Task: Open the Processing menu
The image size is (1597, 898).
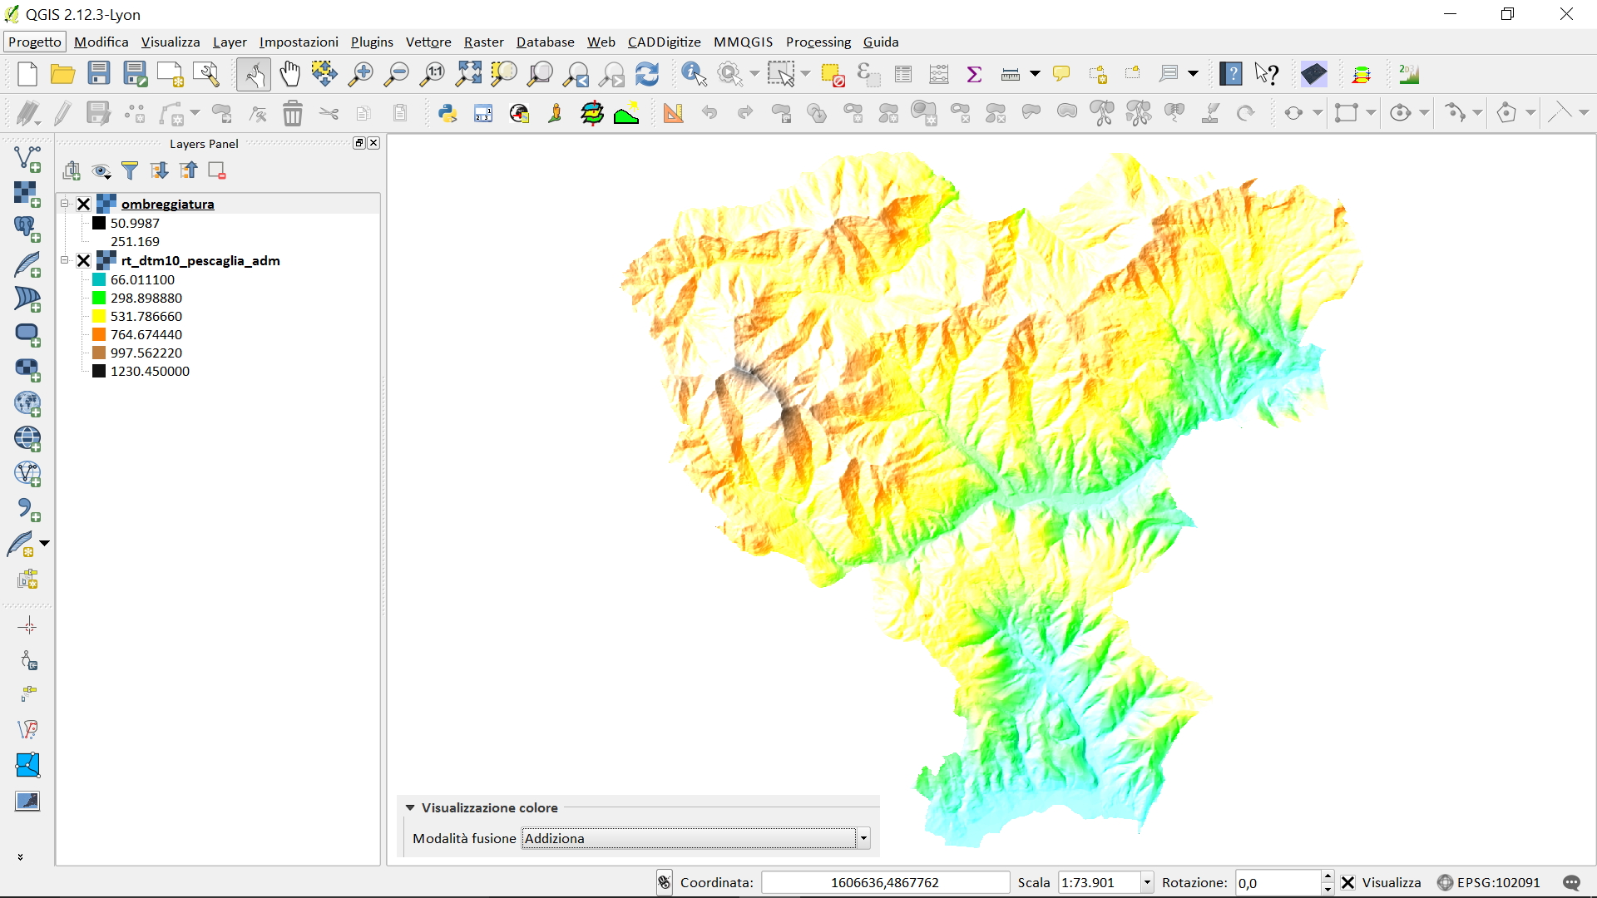Action: pyautogui.click(x=818, y=42)
